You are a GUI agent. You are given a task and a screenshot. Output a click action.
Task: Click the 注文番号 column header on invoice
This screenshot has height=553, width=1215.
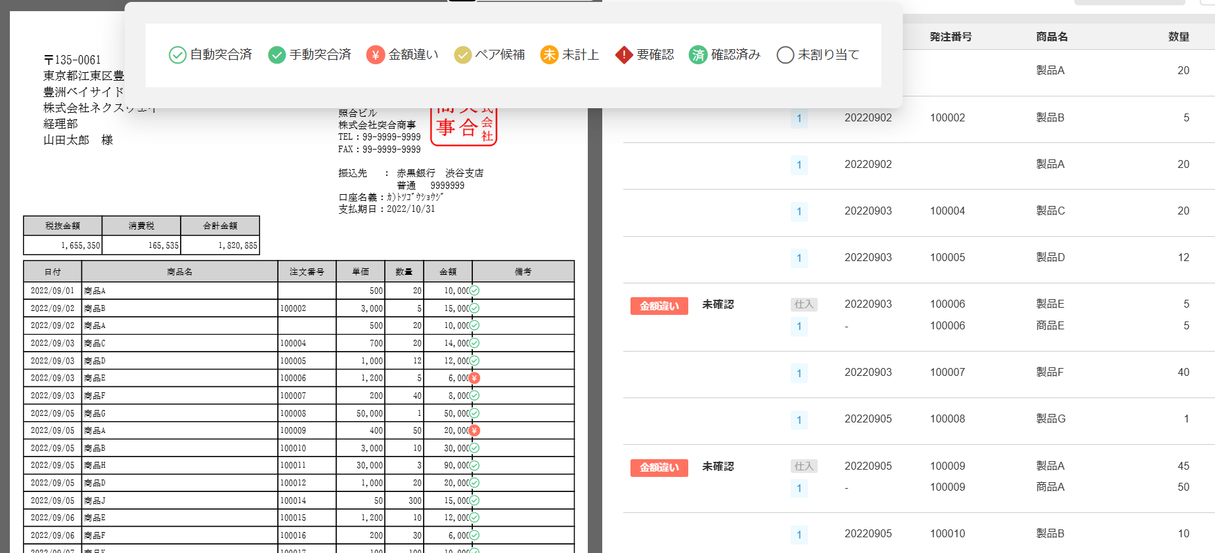point(307,272)
